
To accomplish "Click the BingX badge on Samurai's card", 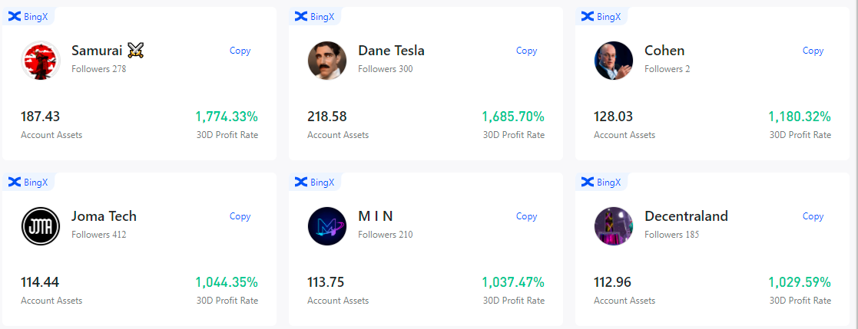I will (28, 16).
